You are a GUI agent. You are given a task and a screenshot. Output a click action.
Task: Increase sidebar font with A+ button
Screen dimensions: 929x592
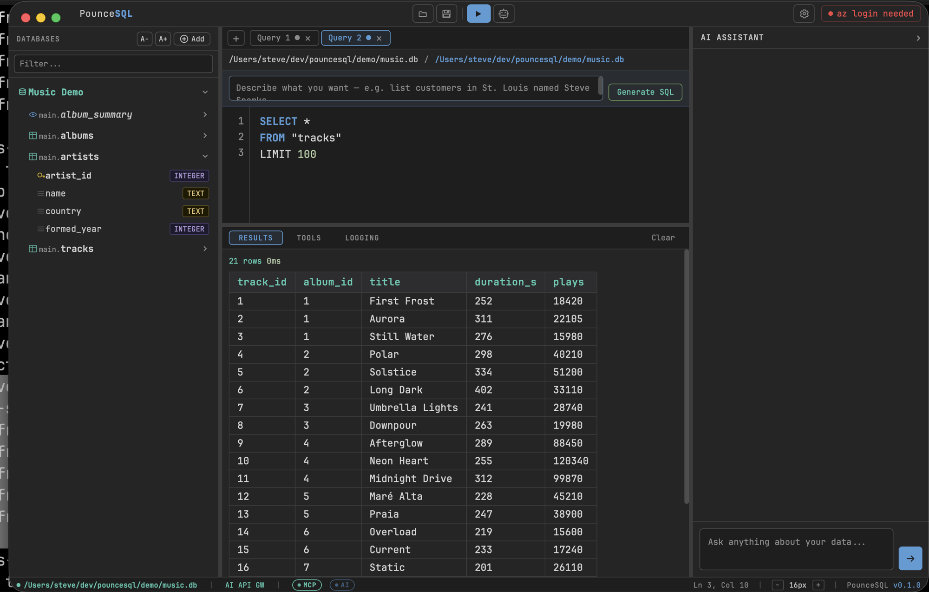tap(163, 39)
